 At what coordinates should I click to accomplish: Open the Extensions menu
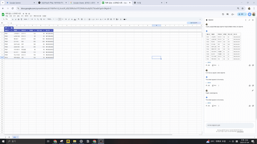[37, 16]
